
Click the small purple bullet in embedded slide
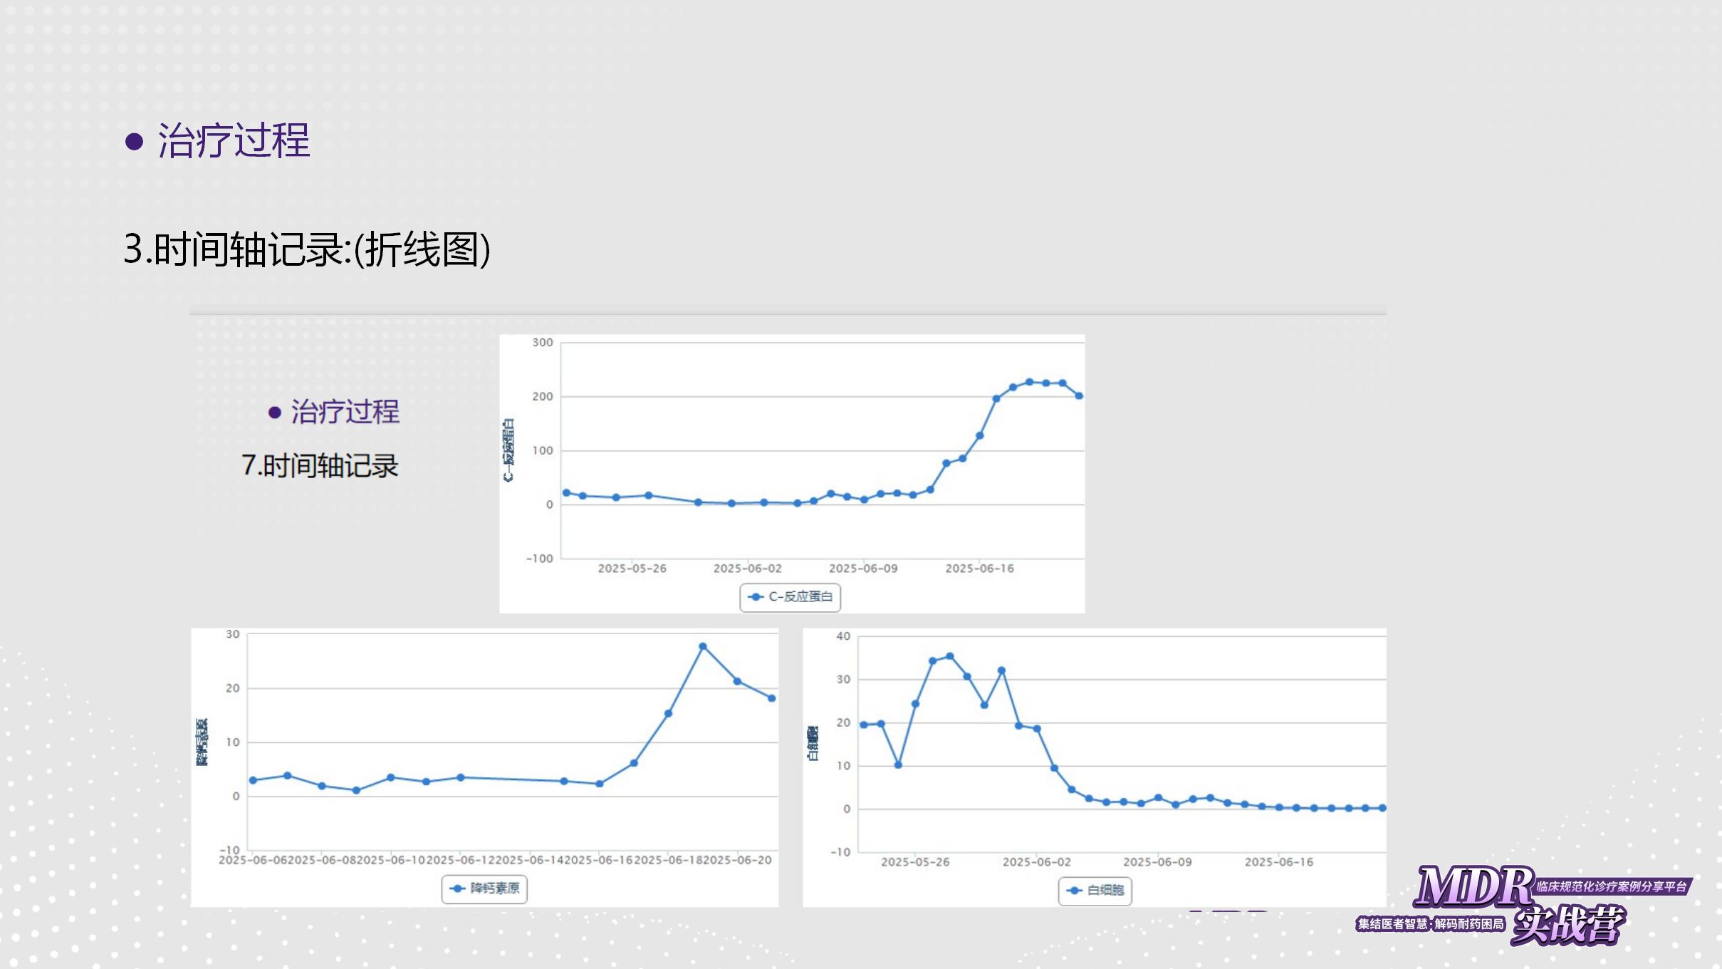pyautogui.click(x=274, y=413)
